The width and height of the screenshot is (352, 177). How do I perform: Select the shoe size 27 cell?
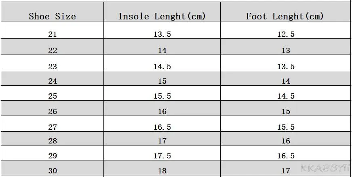pyautogui.click(x=53, y=127)
